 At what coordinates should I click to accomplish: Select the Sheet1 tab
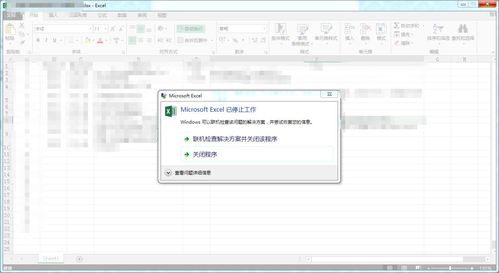pyautogui.click(x=51, y=258)
